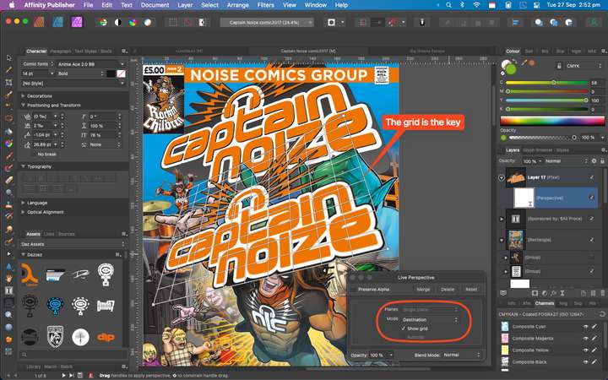This screenshot has height=380, width=608.
Task: Expand the Language section
Action: point(24,203)
